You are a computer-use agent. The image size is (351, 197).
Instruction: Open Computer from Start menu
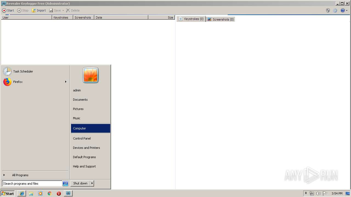pyautogui.click(x=90, y=128)
